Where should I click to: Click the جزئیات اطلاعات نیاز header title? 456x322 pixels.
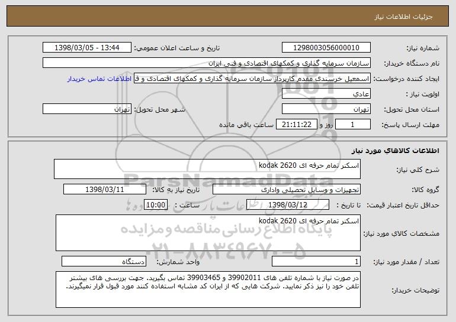pos(403,17)
